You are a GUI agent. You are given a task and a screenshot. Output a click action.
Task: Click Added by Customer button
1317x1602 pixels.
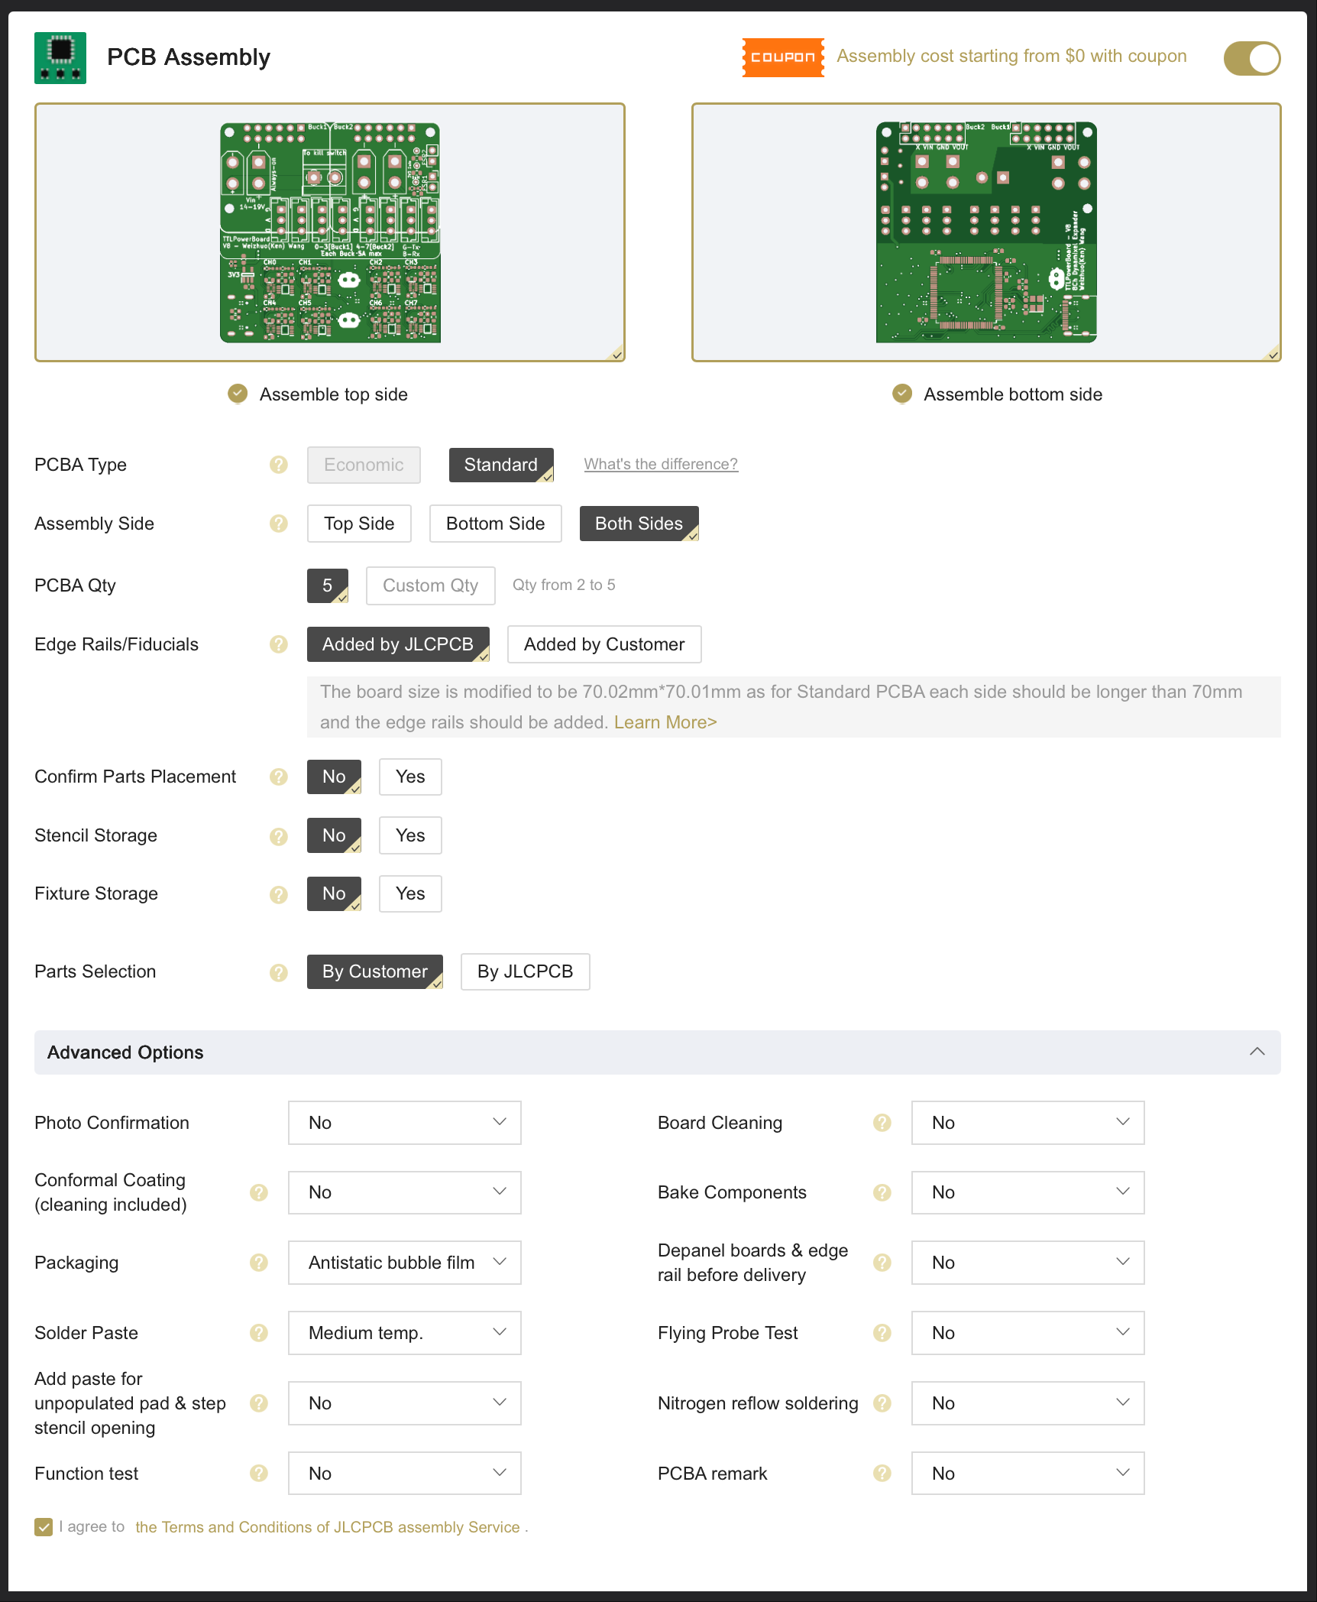603,644
